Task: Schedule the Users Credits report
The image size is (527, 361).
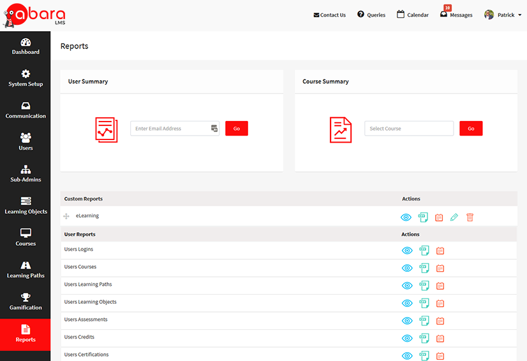Action: pyautogui.click(x=440, y=338)
